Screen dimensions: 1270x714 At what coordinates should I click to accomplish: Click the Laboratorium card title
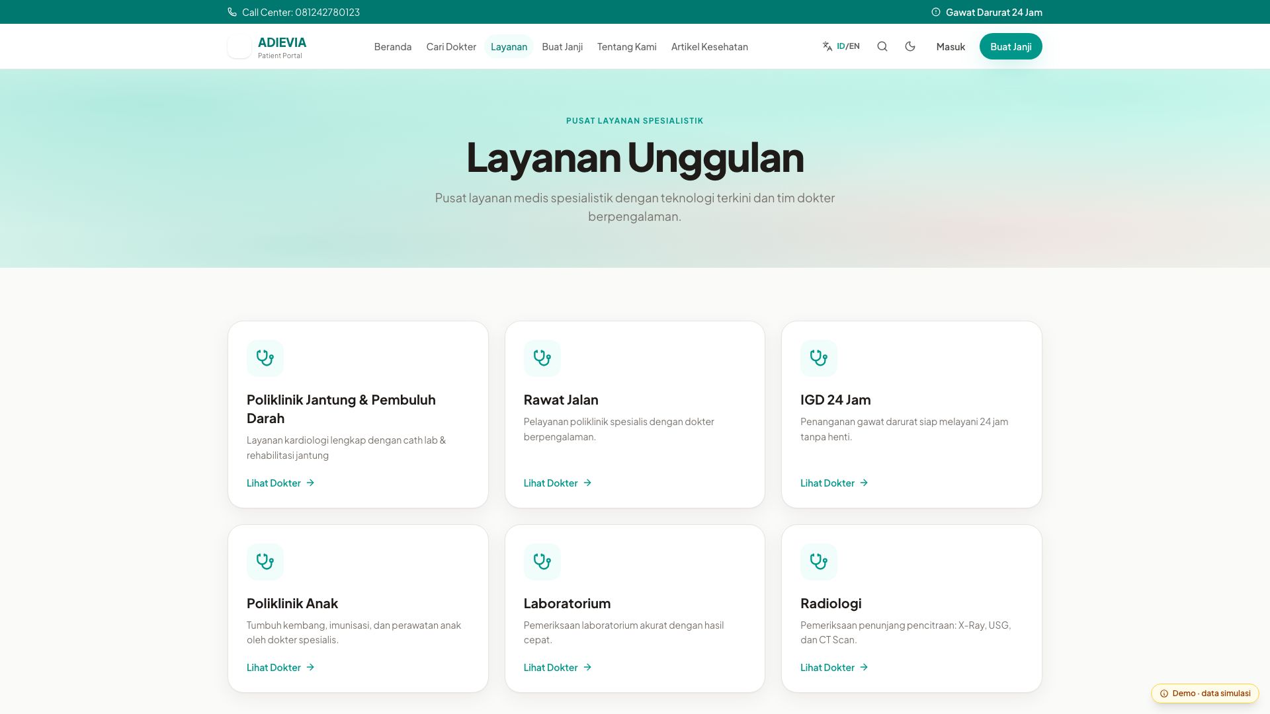tap(567, 604)
